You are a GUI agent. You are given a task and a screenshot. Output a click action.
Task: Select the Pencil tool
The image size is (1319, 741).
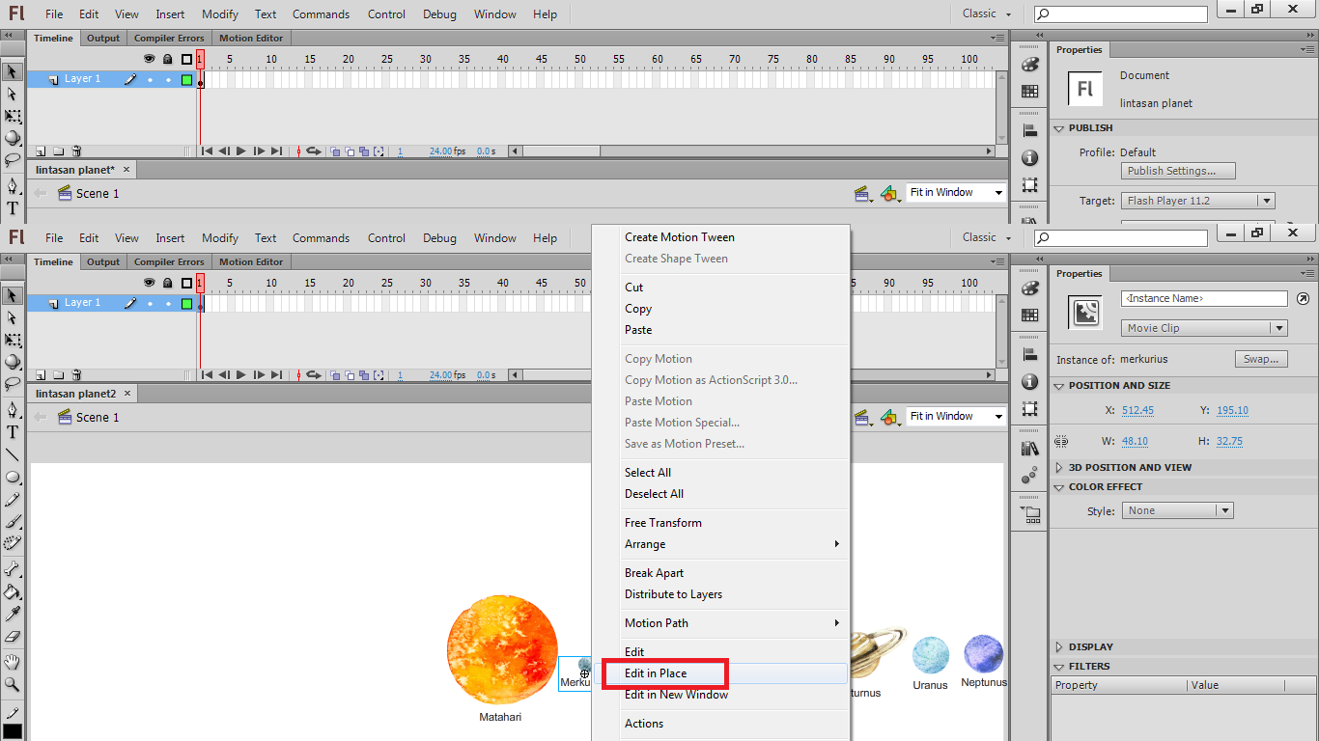[13, 500]
